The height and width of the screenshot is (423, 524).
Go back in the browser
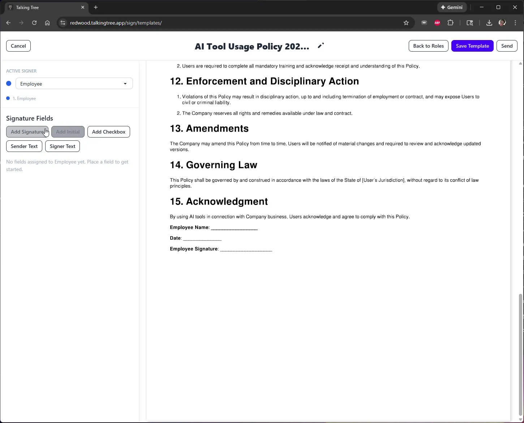click(x=8, y=23)
